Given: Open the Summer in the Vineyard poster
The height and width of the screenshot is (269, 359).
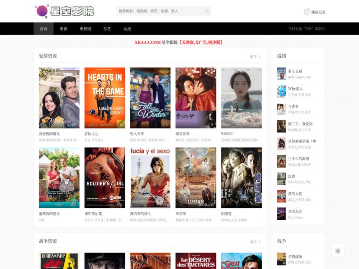Looking at the screenshot, I should [x=59, y=178].
